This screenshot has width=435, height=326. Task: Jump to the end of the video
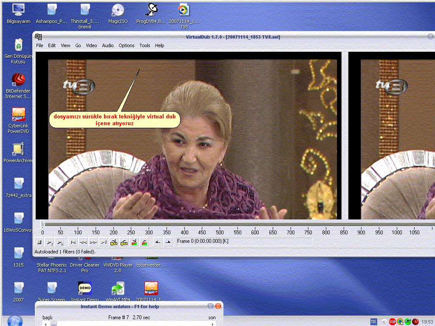point(104,242)
